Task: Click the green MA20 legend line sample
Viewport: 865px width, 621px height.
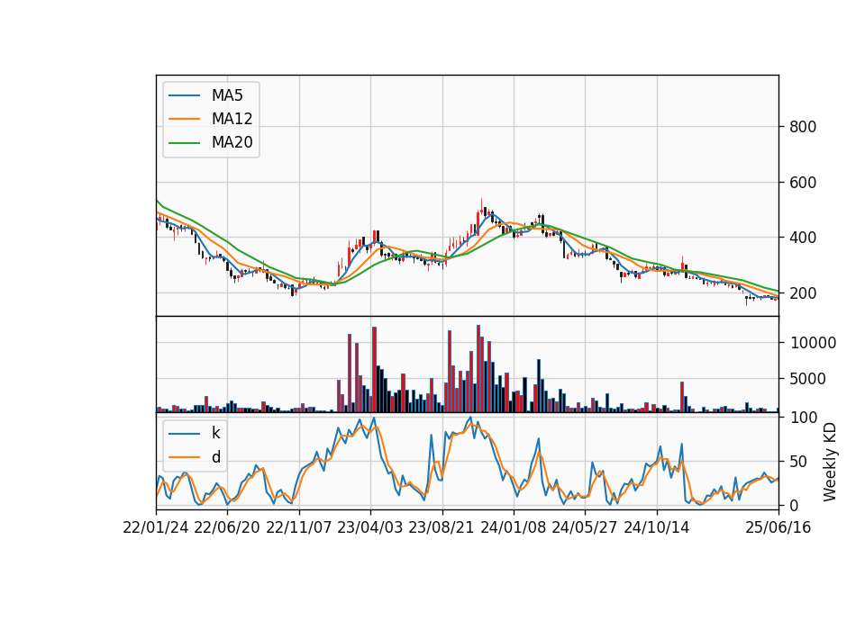Action: click(x=184, y=142)
